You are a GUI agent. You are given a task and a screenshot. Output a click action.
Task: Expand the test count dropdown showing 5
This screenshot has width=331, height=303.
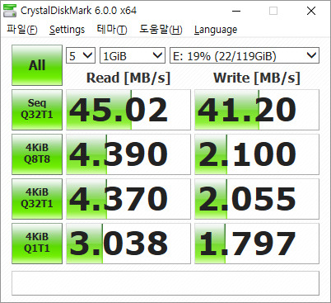[81, 55]
